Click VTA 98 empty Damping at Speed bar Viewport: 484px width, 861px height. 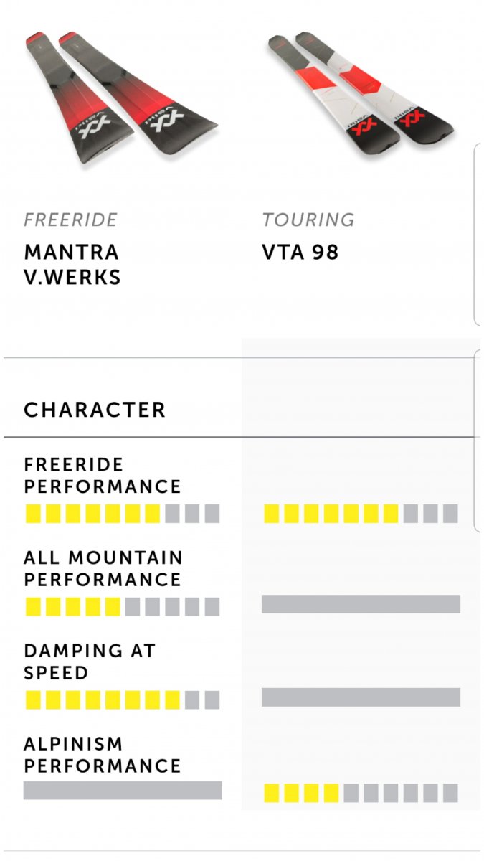tap(361, 697)
